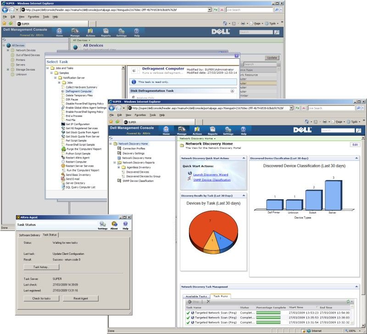Click SNMP Device Classification link
367x334 pixels.
coord(212,180)
